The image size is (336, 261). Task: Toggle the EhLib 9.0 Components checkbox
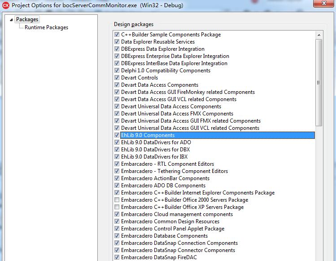point(117,135)
